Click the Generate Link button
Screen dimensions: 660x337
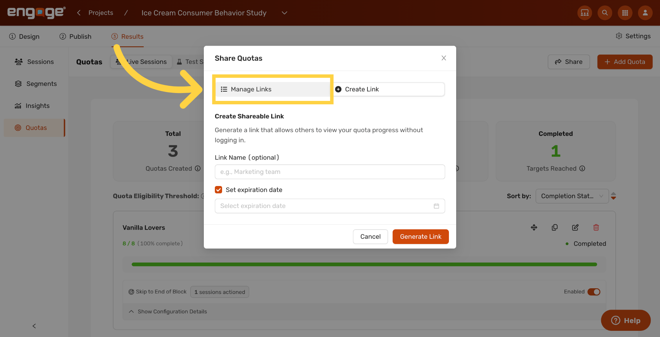[x=421, y=237]
